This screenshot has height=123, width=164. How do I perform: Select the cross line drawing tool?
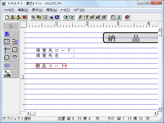tap(7, 50)
